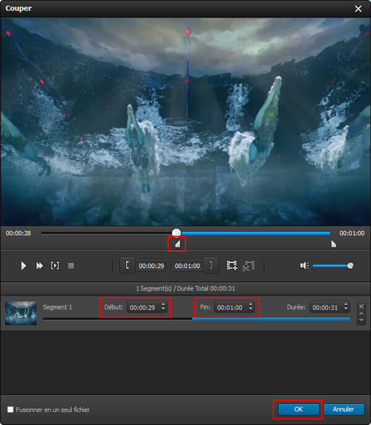Edit the end time field showing 00:01:00 in the toolbar

(x=187, y=266)
